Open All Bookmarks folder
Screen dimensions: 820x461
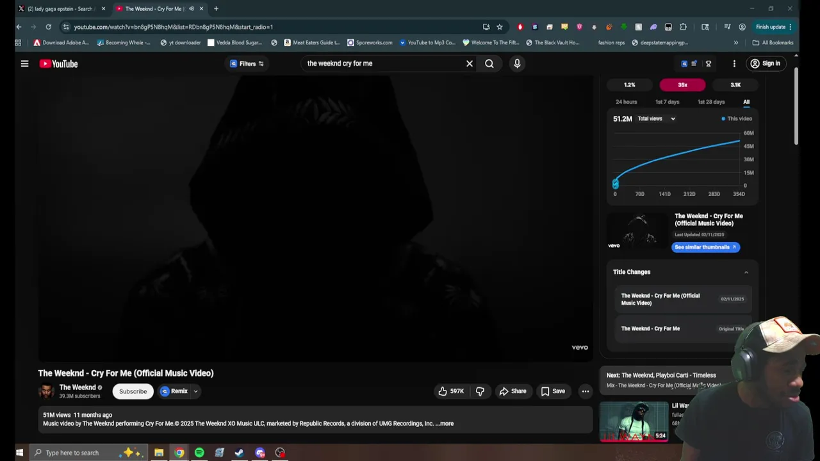click(773, 43)
